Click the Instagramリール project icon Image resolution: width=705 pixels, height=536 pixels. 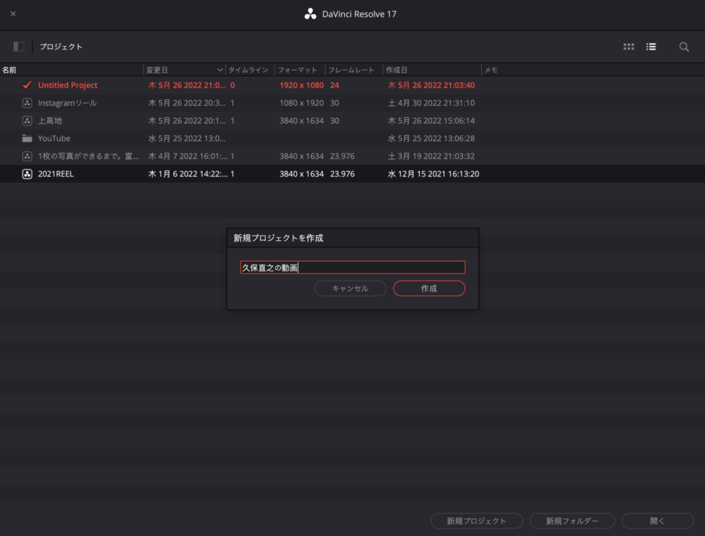click(x=27, y=103)
